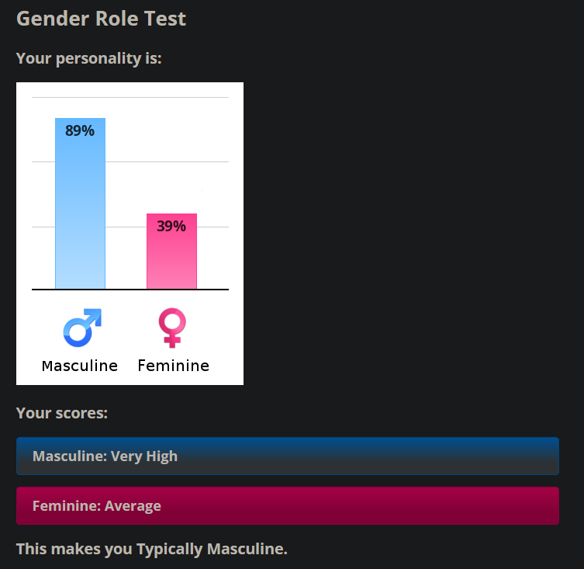
Task: Open the Feminine: Average score panel
Action: [x=288, y=505]
